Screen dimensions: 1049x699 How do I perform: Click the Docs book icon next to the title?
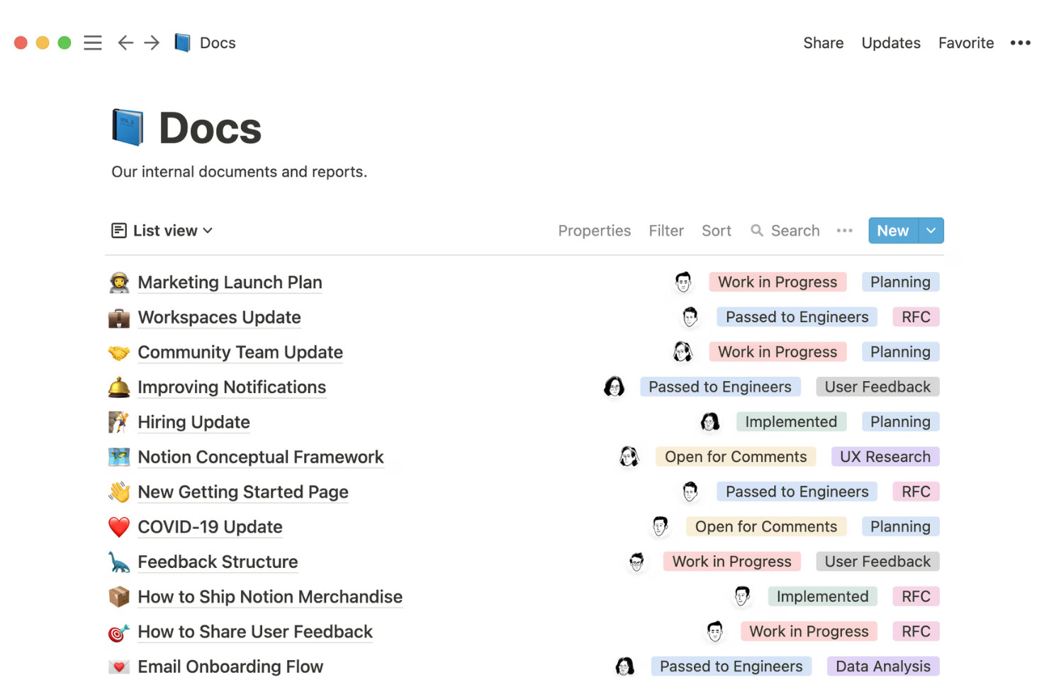128,126
